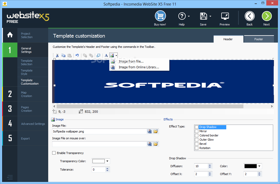Check the Colored border effect checkbox
280x184 pixels.
click(x=197, y=135)
